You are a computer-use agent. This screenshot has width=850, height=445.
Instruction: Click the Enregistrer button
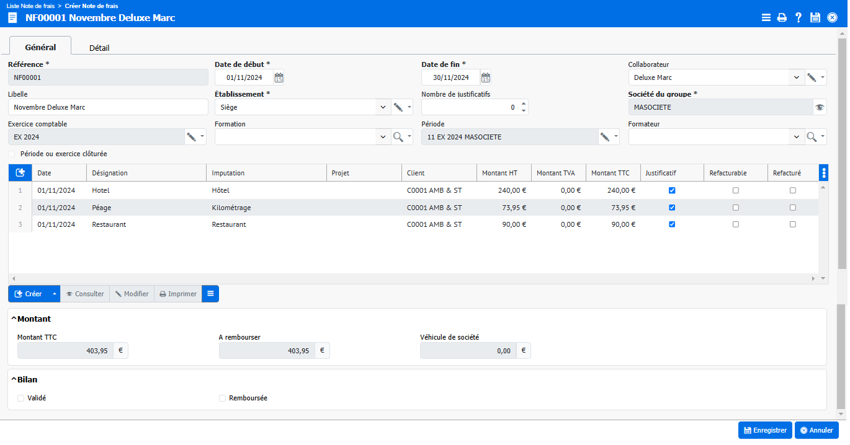point(764,430)
